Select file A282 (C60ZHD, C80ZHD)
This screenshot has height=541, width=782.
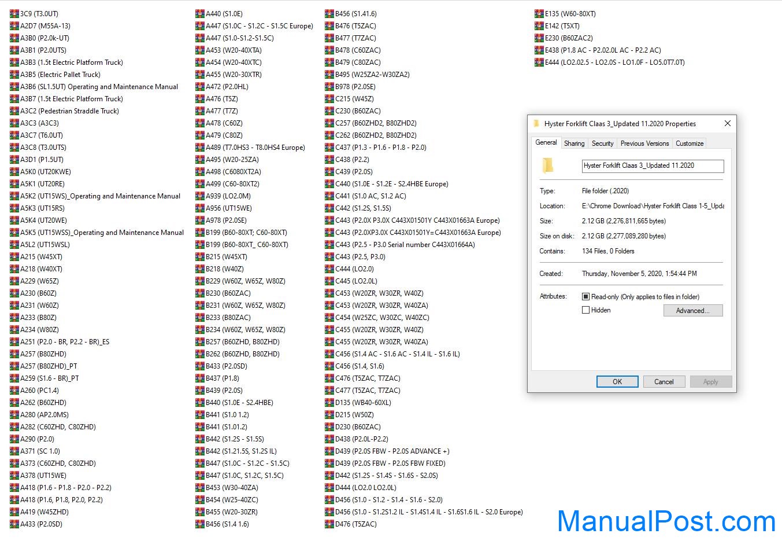pyautogui.click(x=53, y=426)
